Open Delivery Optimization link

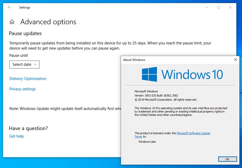[28, 79]
